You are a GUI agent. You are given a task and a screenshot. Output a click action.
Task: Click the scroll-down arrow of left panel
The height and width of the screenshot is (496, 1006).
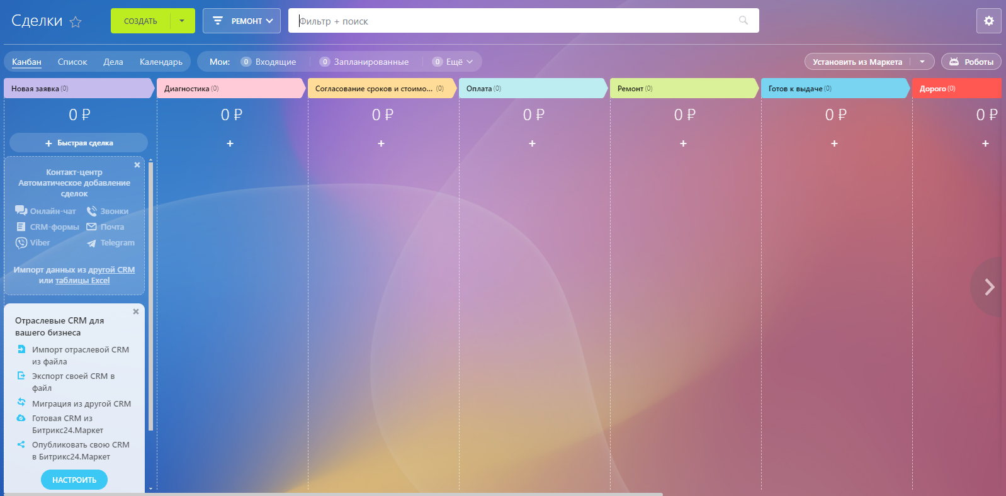pos(150,488)
